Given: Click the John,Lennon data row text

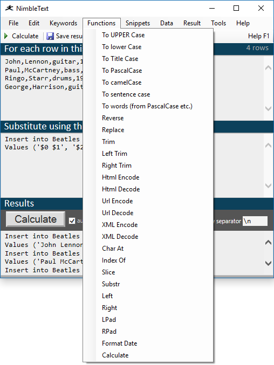Looking at the screenshot, I should pos(44,61).
